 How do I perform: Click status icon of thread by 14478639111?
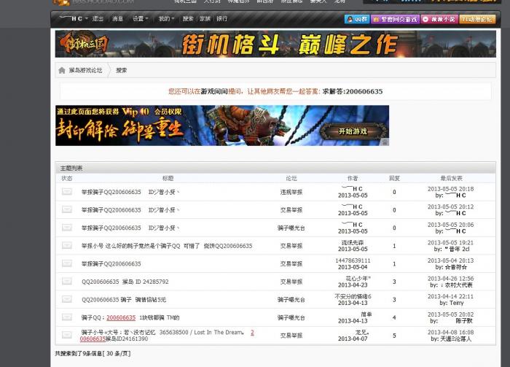67,263
